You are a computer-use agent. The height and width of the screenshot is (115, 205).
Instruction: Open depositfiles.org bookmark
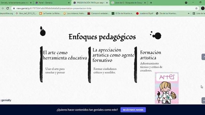point(6,13)
